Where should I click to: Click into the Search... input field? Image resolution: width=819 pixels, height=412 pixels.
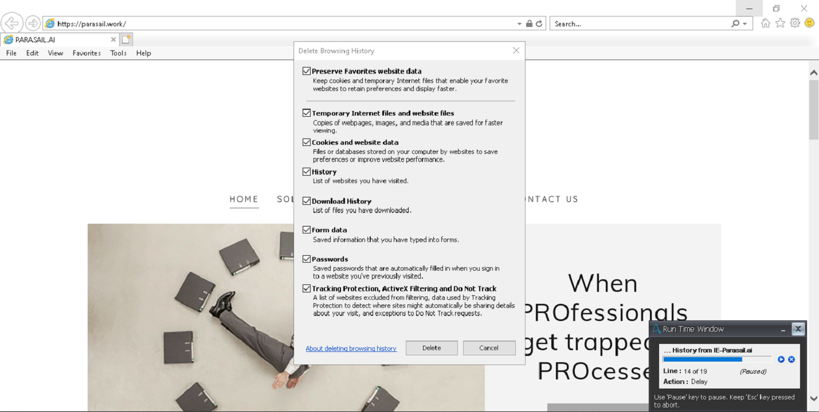point(640,23)
